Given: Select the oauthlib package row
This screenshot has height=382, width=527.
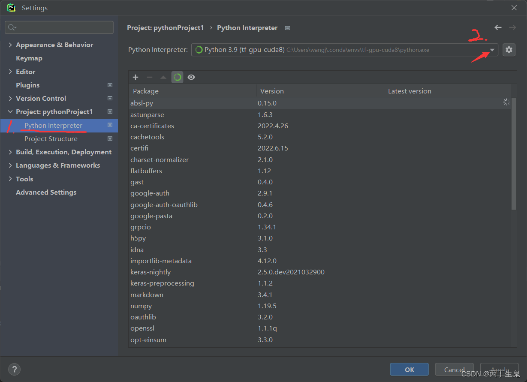Looking at the screenshot, I should pyautogui.click(x=320, y=317).
